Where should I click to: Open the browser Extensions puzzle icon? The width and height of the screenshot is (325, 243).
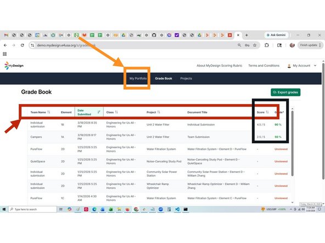coord(267,45)
